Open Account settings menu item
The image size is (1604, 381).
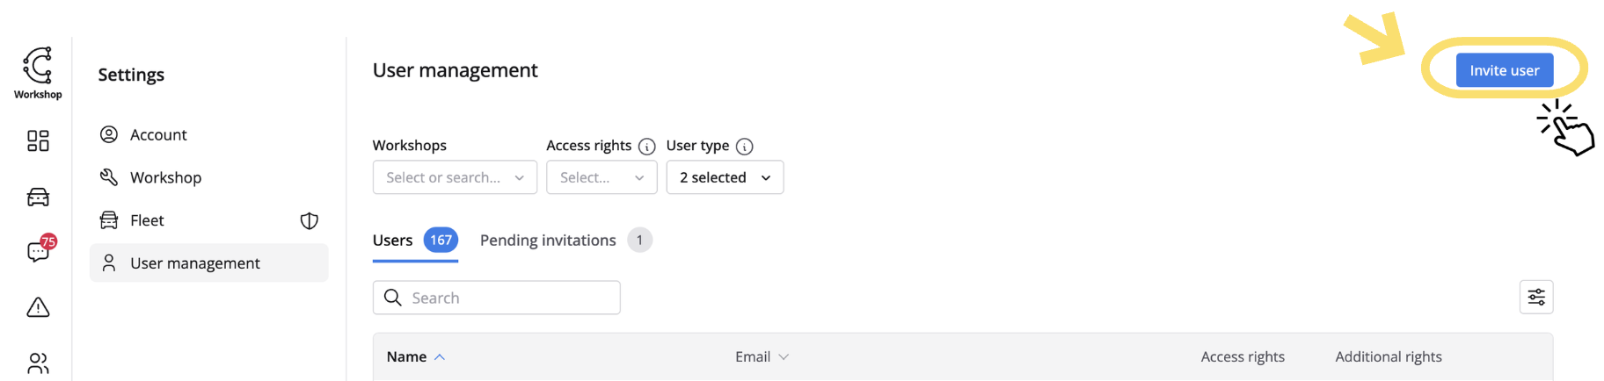coord(158,134)
